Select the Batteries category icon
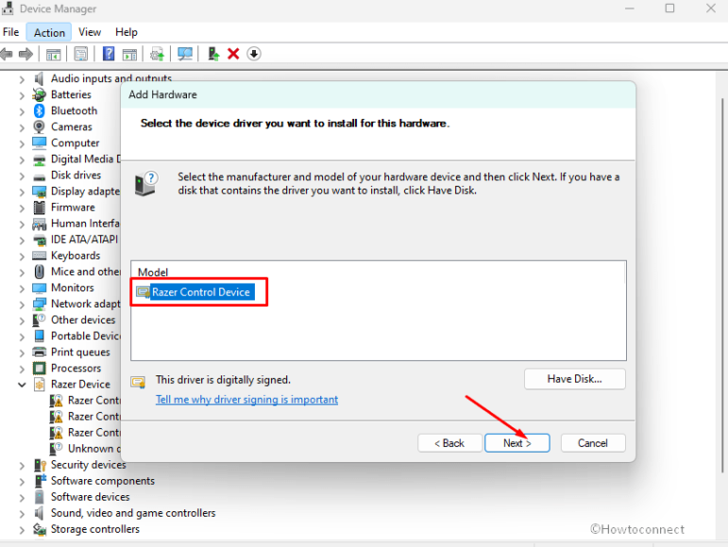Image resolution: width=728 pixels, height=547 pixels. 39,94
